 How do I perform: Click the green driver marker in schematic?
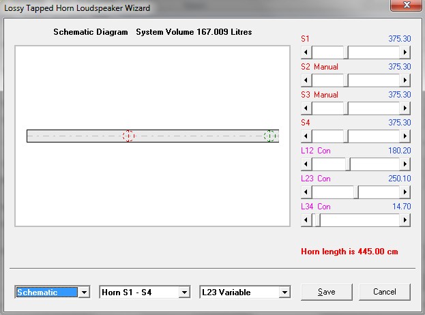[x=269, y=136]
